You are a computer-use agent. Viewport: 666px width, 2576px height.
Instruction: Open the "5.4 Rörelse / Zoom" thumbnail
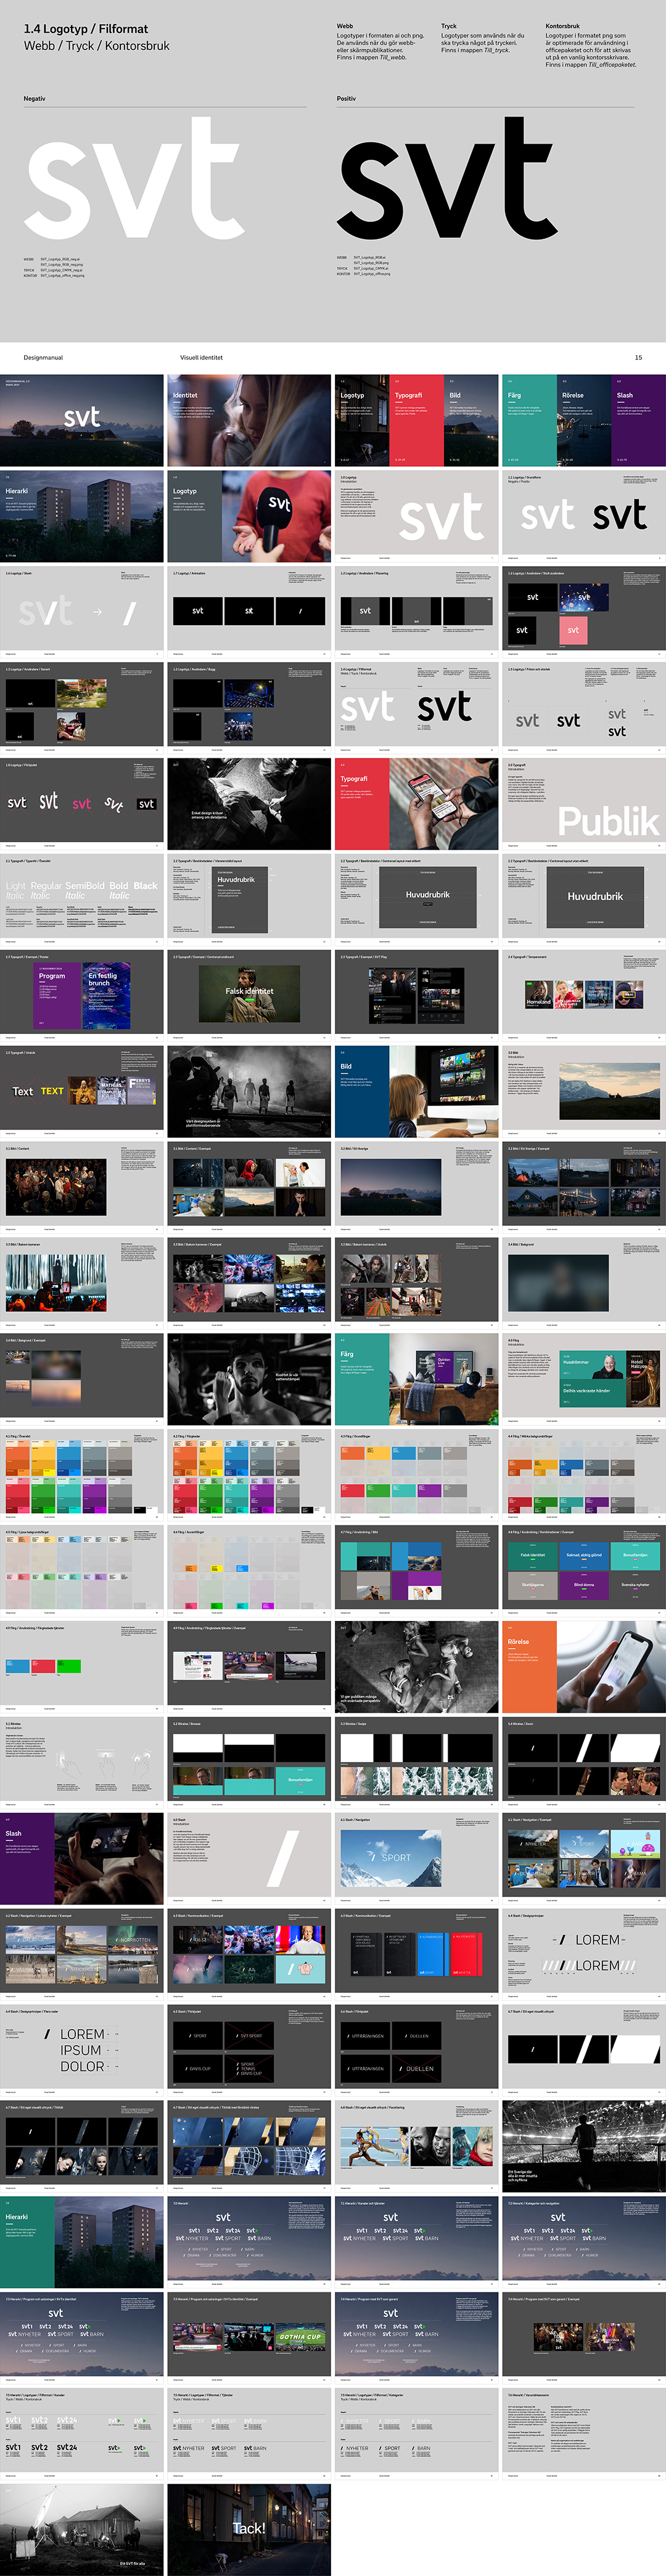584,1763
